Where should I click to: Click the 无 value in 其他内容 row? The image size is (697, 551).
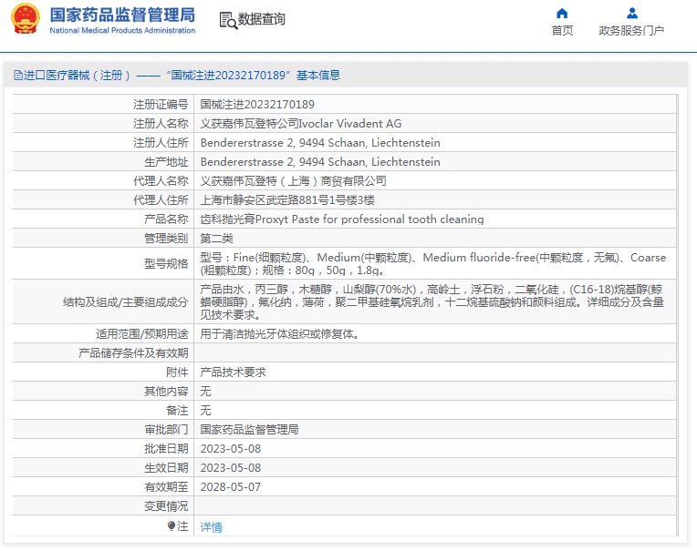[205, 391]
